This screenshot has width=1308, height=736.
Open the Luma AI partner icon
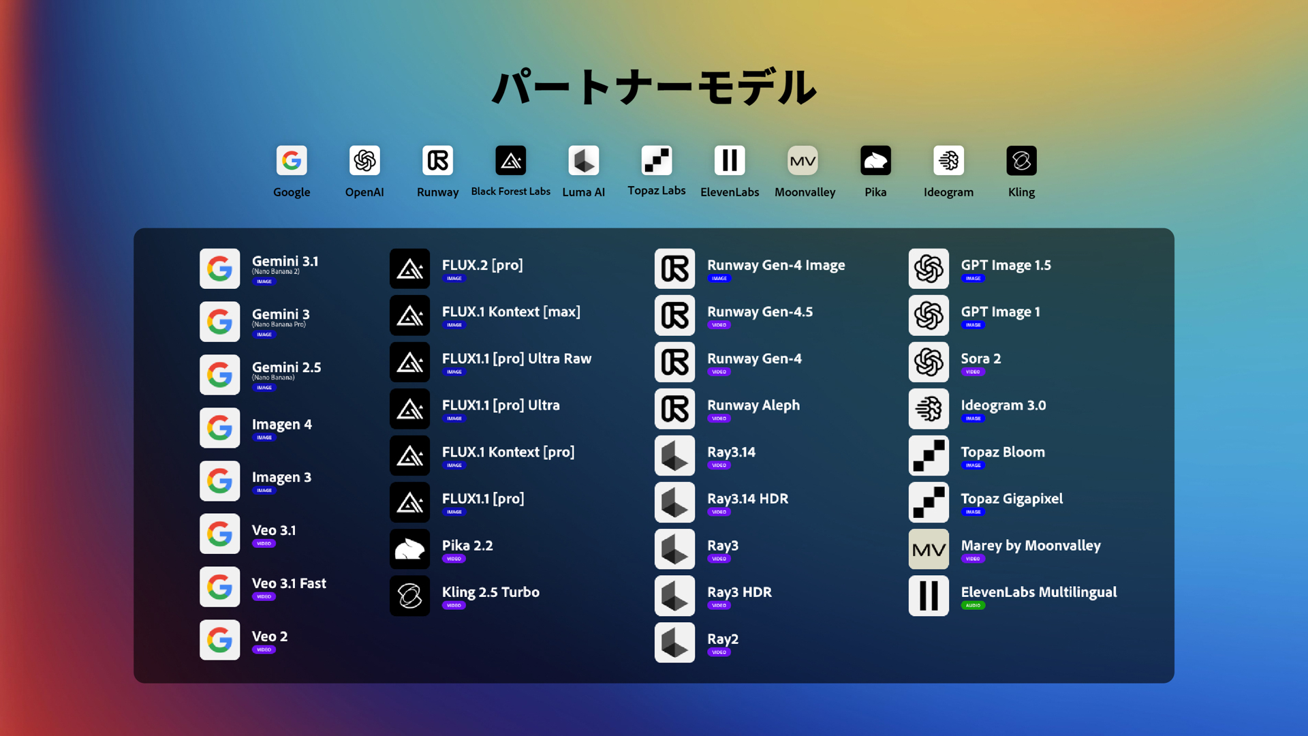(x=584, y=161)
